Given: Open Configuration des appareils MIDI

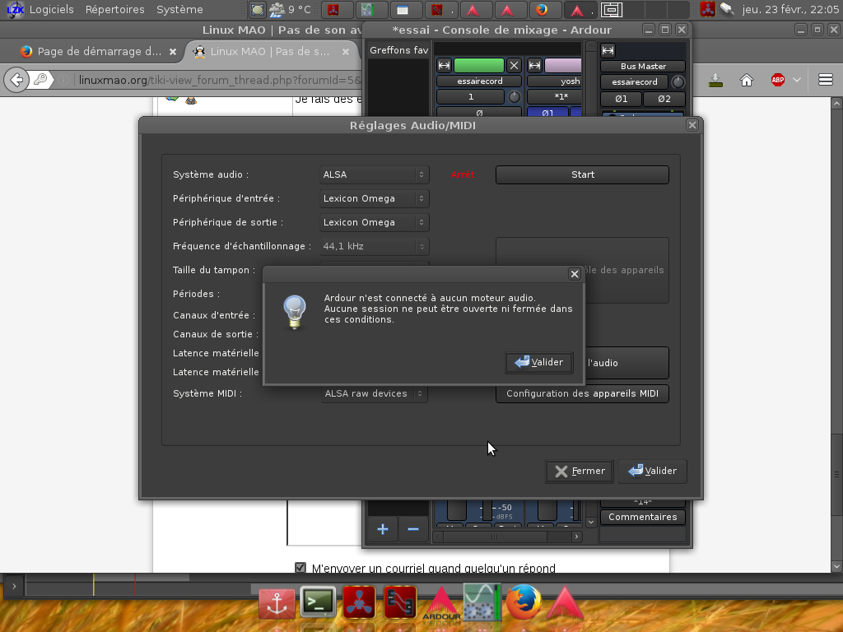Looking at the screenshot, I should coord(582,393).
